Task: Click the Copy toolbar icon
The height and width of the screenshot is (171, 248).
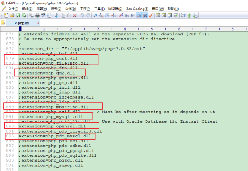Action: pos(63,16)
